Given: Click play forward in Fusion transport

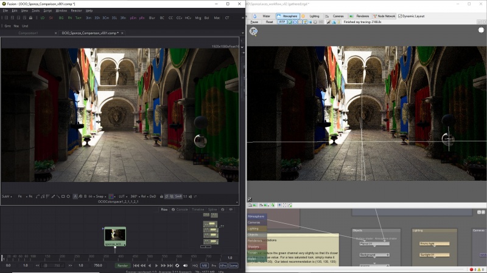Looking at the screenshot, I should (x=156, y=266).
